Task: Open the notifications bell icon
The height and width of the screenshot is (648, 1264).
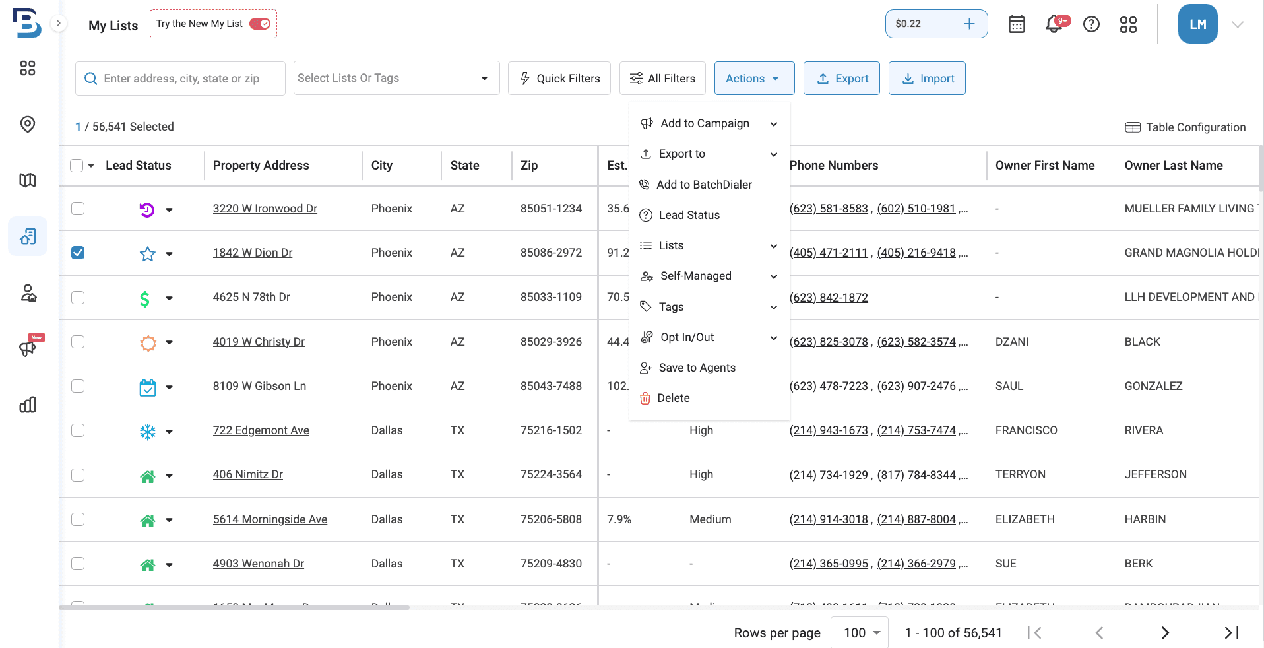Action: coord(1054,24)
